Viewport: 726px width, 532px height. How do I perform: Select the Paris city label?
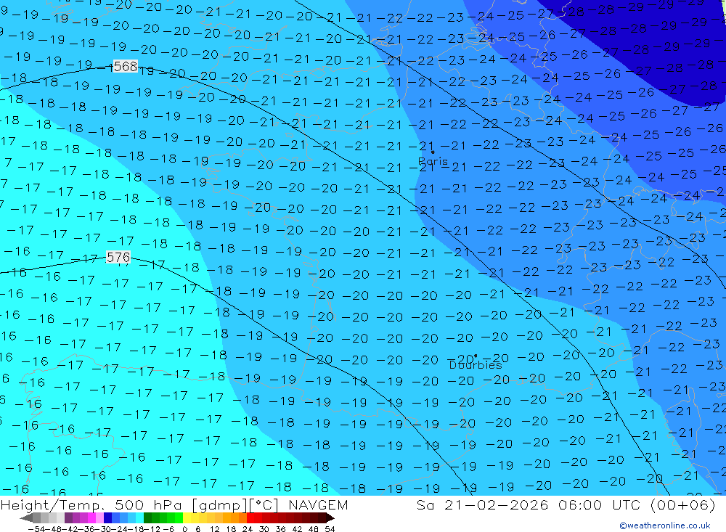[x=433, y=162]
